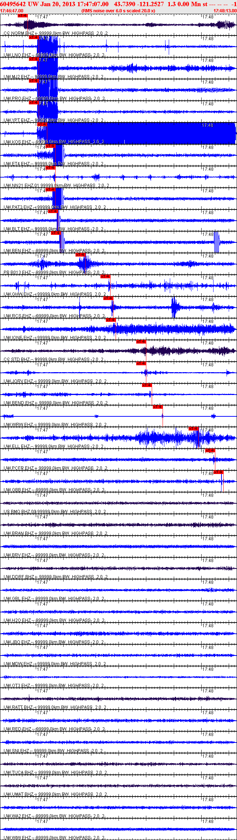Click the UW WRW EHZ station label
The height and width of the screenshot is (840, 237).
pyautogui.click(x=55, y=425)
